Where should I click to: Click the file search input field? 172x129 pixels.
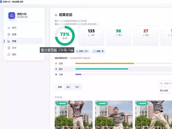[x=165, y=83]
